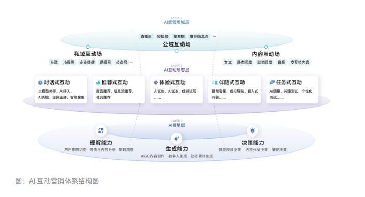Click the AI互动形态层 layer title

[x=176, y=70]
